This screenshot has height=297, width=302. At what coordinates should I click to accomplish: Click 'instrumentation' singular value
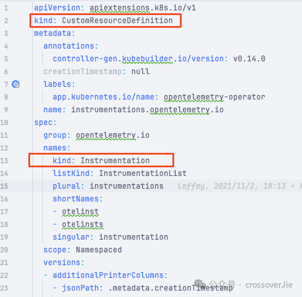pyautogui.click(x=134, y=237)
